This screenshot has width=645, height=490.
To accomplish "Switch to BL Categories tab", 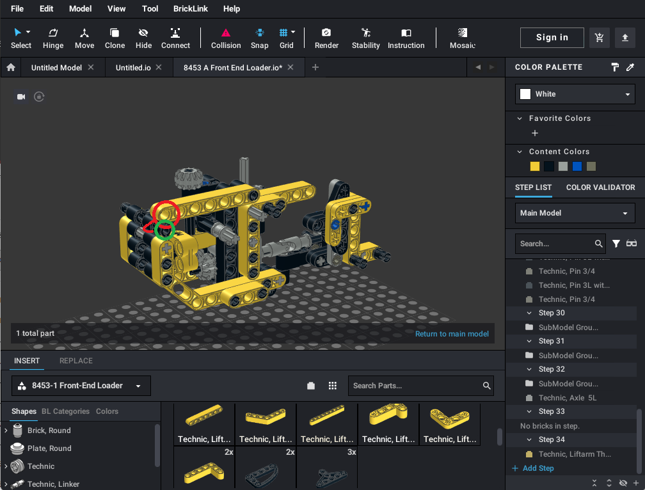I will coord(65,411).
